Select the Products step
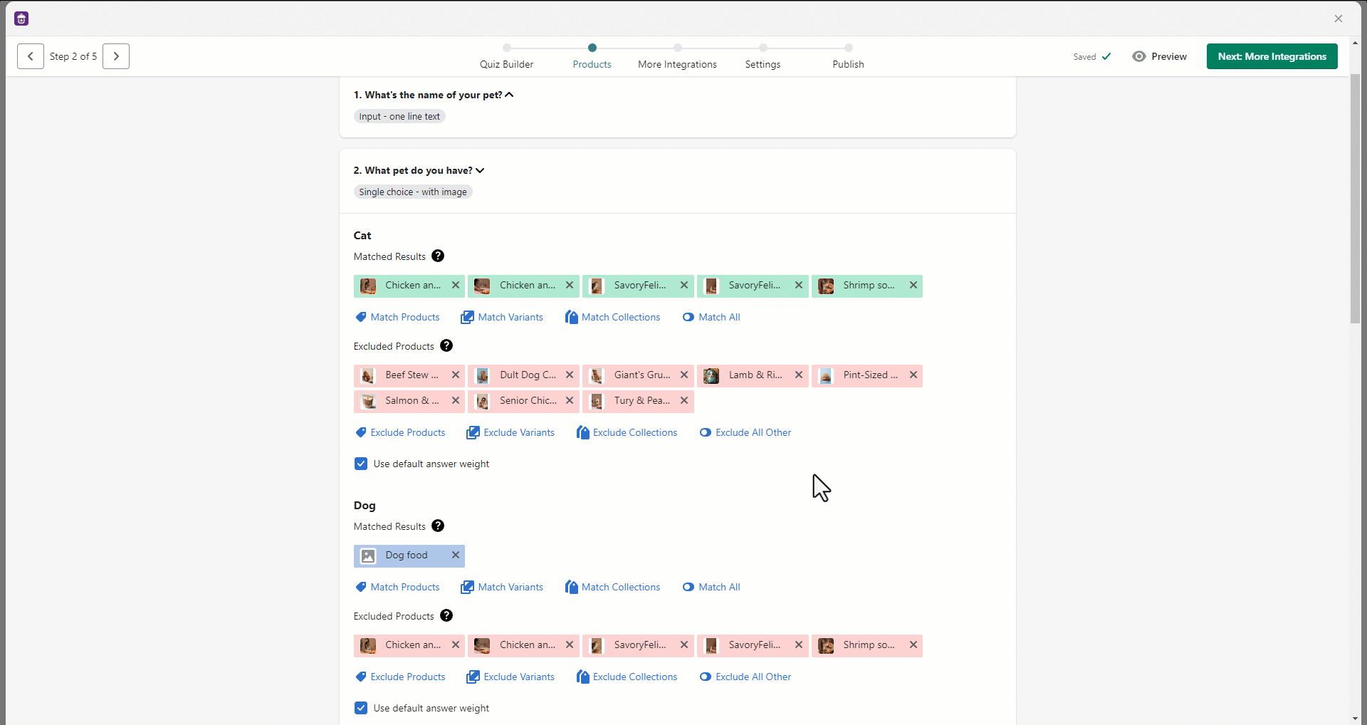The image size is (1367, 725). pos(592,57)
